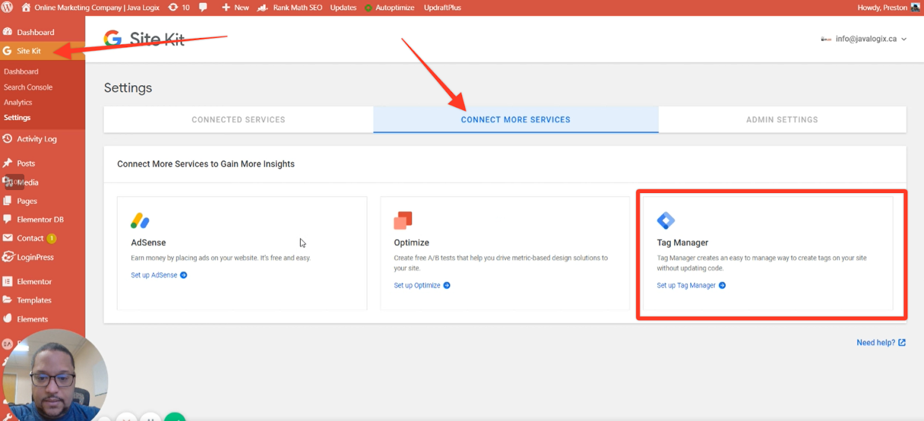The image size is (924, 421).
Task: Open the Admin Settings tab
Action: (782, 120)
